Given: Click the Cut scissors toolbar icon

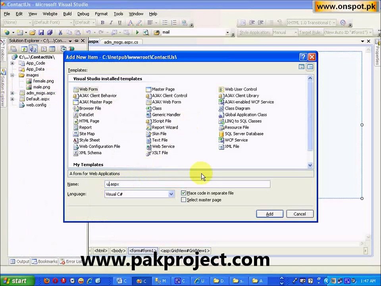Looking at the screenshot, I should click(60, 32).
